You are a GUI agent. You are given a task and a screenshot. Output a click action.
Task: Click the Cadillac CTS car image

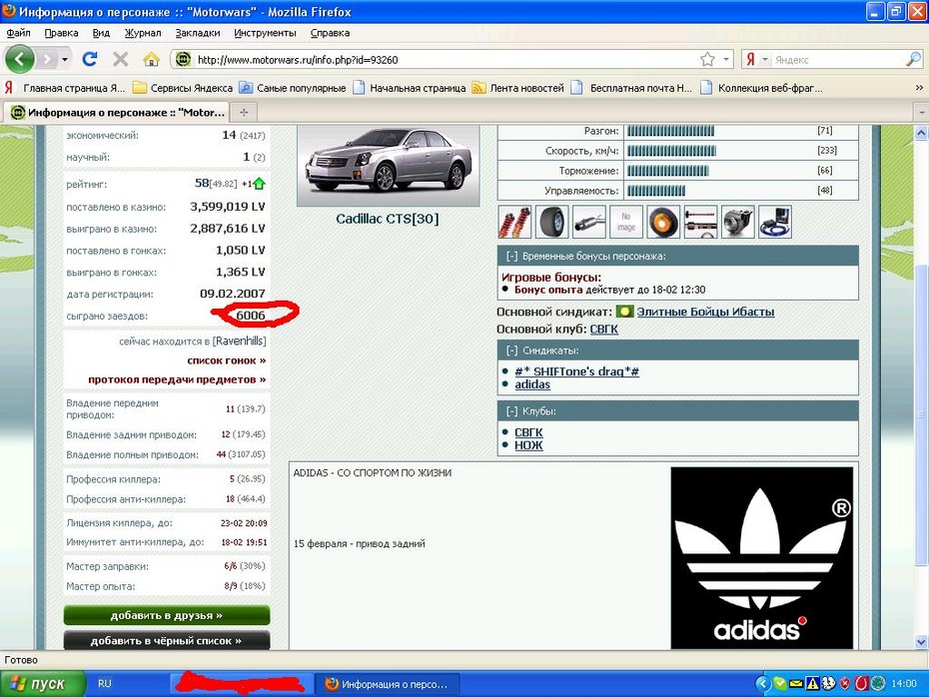click(x=388, y=164)
